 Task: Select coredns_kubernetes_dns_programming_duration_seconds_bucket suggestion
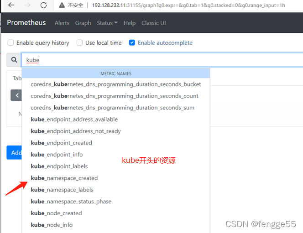coord(116,84)
